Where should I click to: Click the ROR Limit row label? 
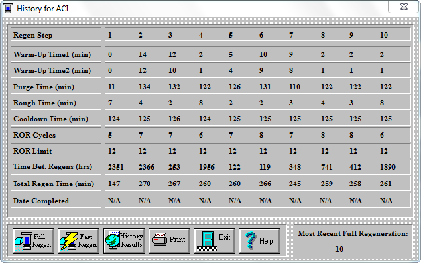coord(32,151)
